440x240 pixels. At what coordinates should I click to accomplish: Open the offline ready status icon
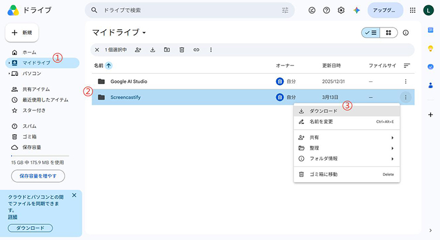pyautogui.click(x=312, y=11)
